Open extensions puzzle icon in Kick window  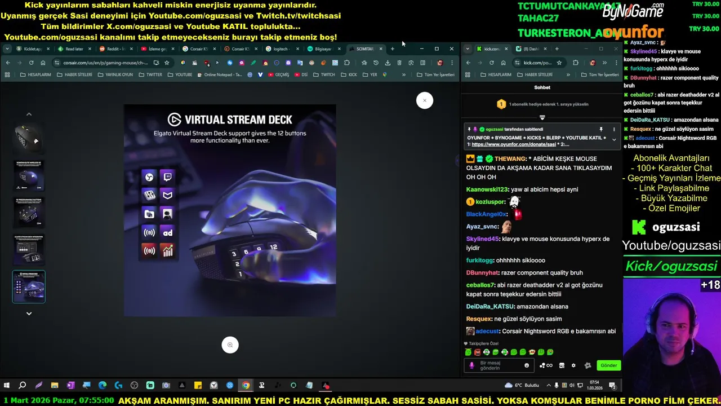point(576,63)
